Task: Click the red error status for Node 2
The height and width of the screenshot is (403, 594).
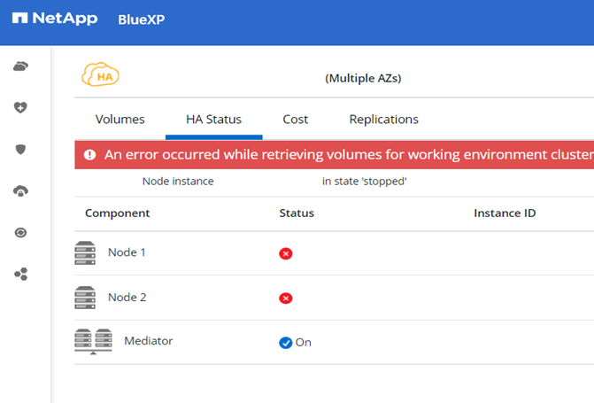Action: (285, 298)
